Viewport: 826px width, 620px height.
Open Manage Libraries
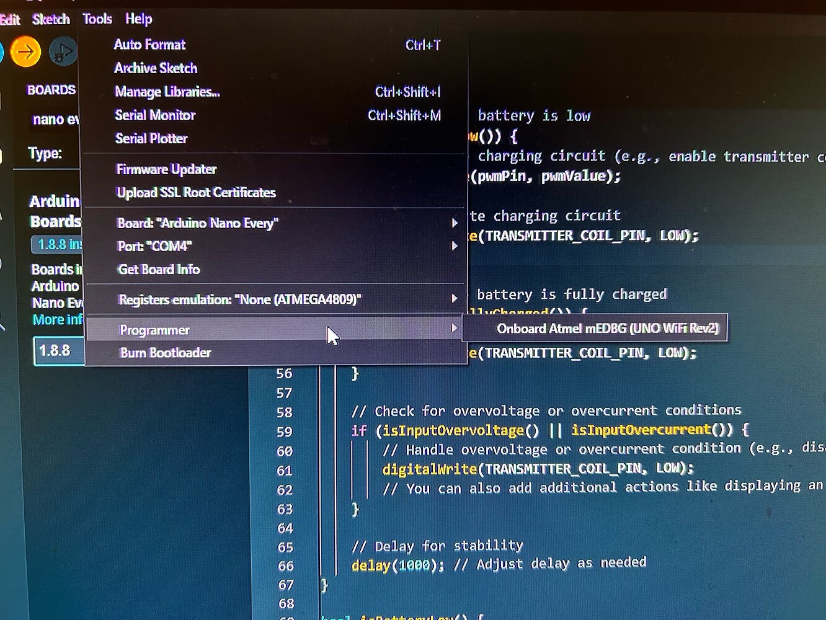click(x=166, y=91)
